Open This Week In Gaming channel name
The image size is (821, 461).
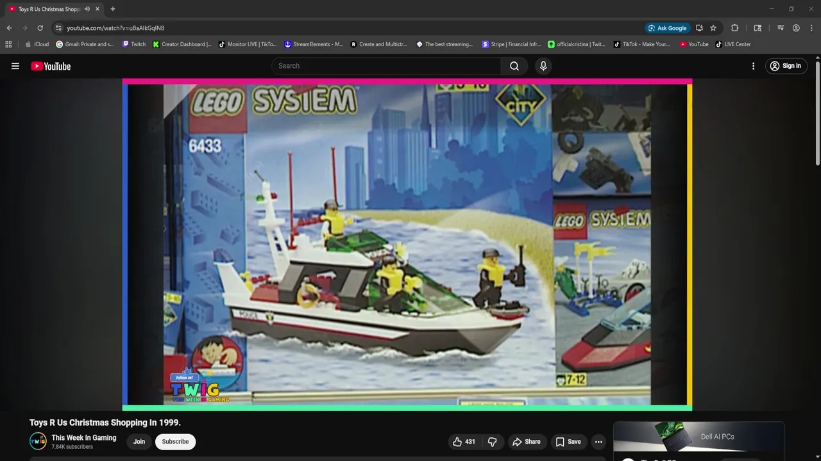pyautogui.click(x=84, y=438)
